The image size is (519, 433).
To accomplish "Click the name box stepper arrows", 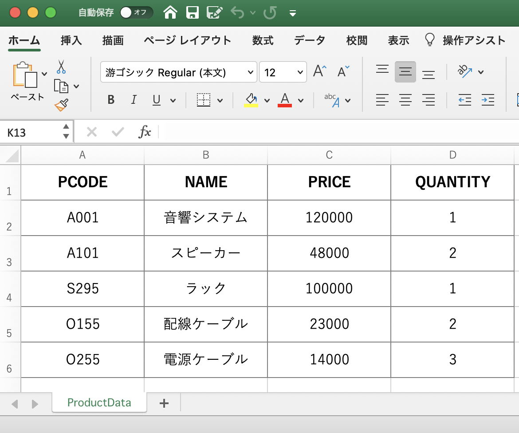I will pyautogui.click(x=66, y=131).
